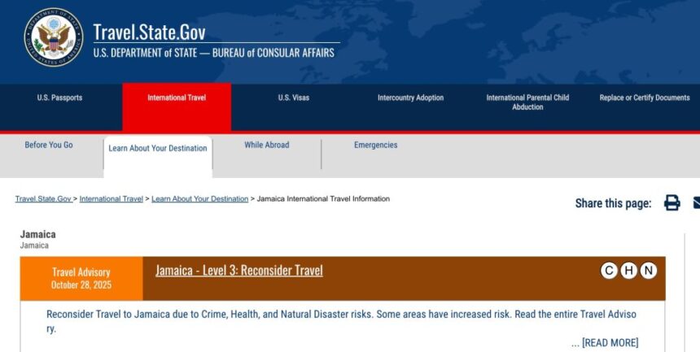Click the Travel Advisory October 28, 2025 box
The height and width of the screenshot is (352, 700).
coord(81,278)
